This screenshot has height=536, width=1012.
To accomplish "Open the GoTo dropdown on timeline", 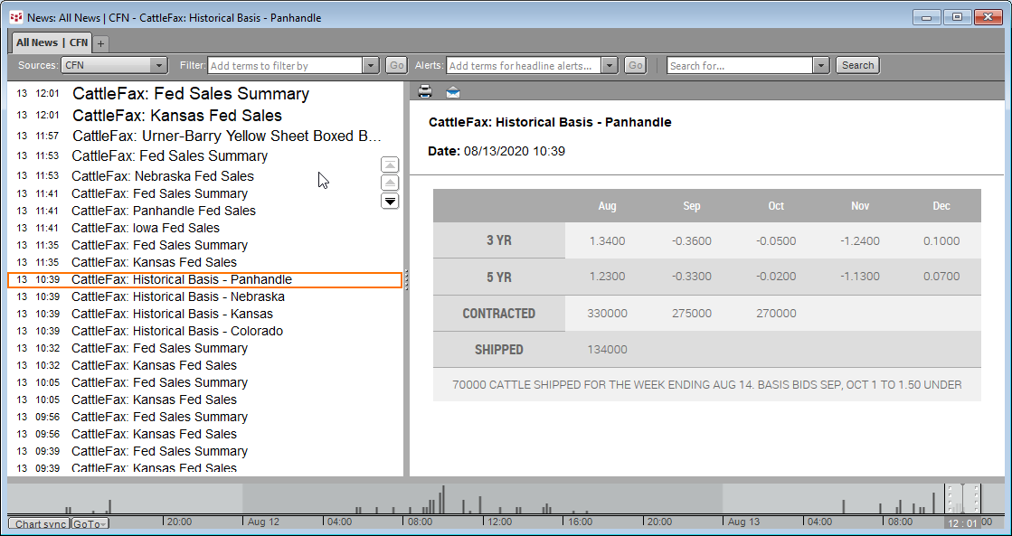I will point(90,524).
